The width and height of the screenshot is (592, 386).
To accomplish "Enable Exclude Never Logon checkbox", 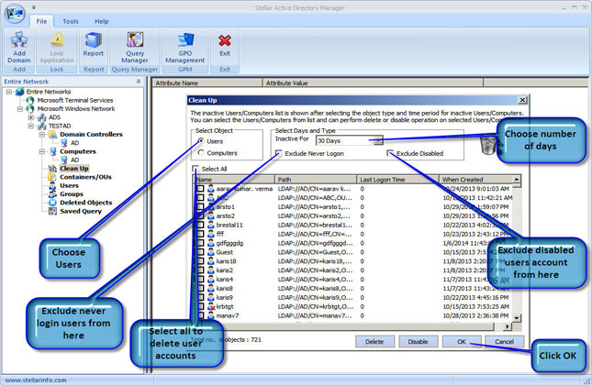I will (279, 153).
